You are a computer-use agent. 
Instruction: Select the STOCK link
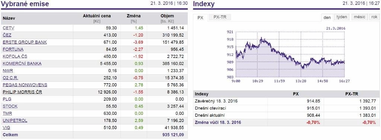click(x=10, y=106)
